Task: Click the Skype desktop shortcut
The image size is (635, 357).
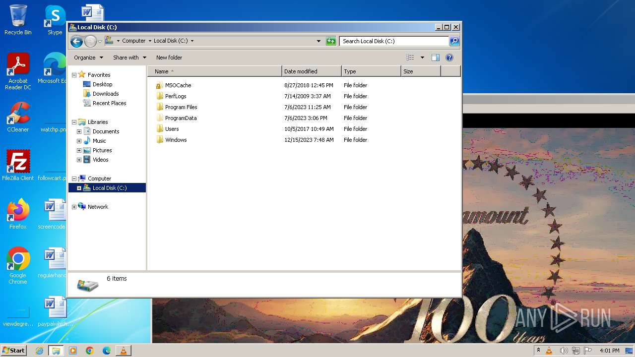Action: pos(55,20)
